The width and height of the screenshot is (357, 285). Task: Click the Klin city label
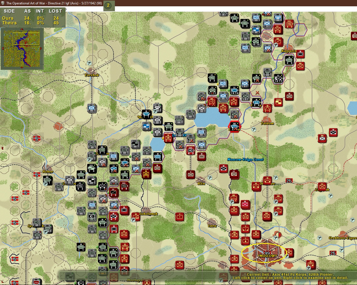click(202, 184)
